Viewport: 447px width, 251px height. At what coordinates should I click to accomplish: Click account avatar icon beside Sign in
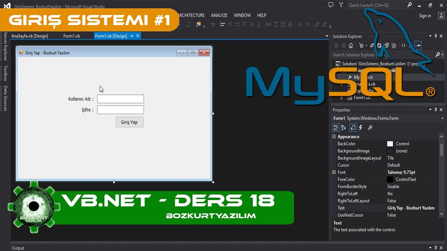(441, 15)
